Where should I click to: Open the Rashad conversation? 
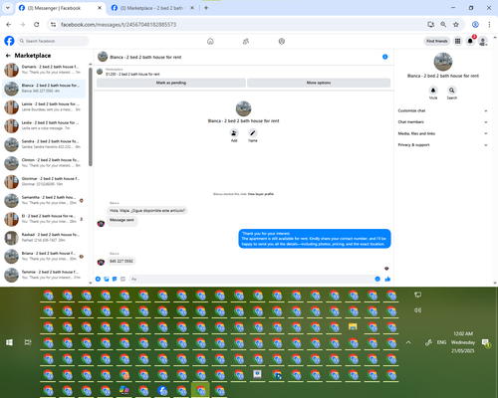[44, 238]
